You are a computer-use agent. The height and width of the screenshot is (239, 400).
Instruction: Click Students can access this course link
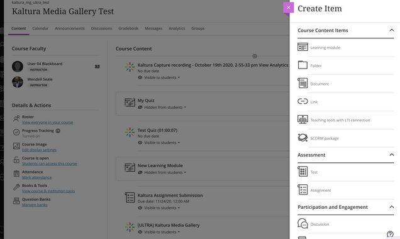pyautogui.click(x=50, y=164)
